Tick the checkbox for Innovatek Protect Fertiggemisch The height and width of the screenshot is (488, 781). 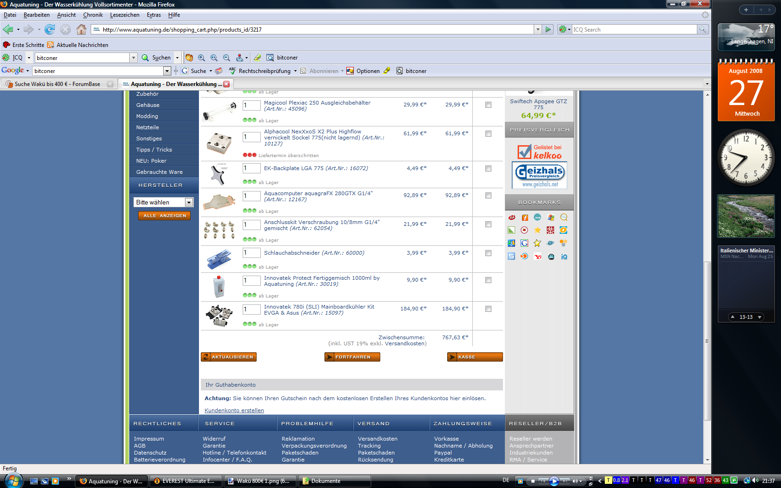tap(488, 280)
